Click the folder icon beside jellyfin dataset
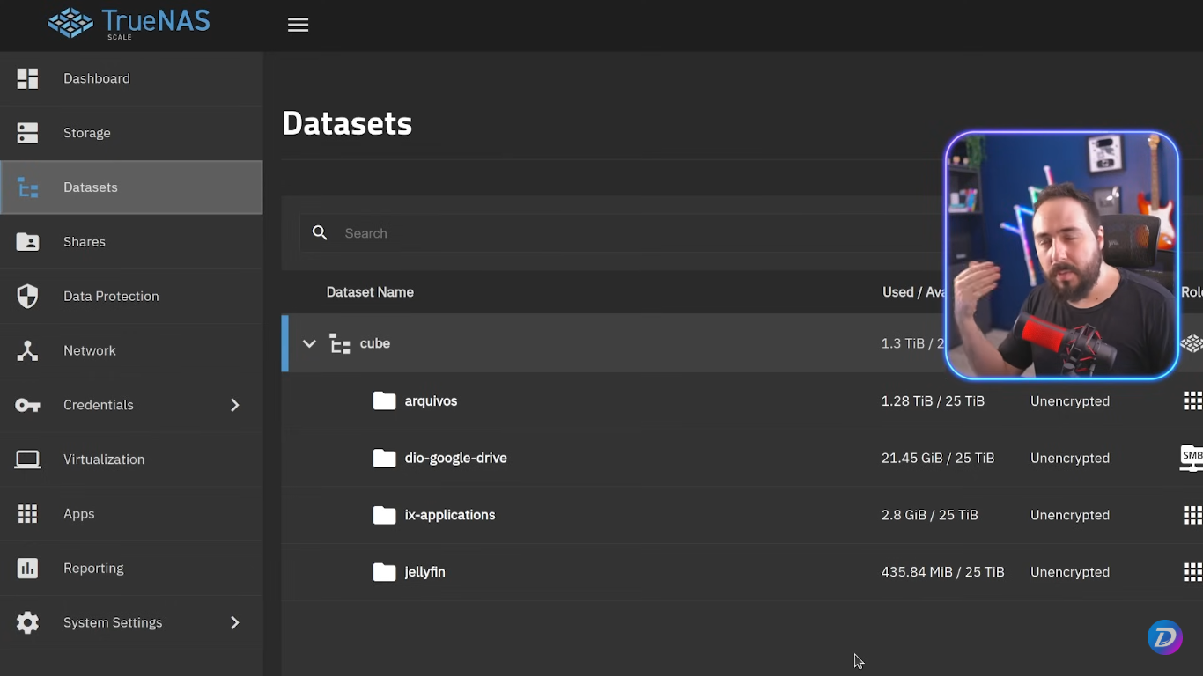Screen dimensions: 1203x676 pos(384,572)
